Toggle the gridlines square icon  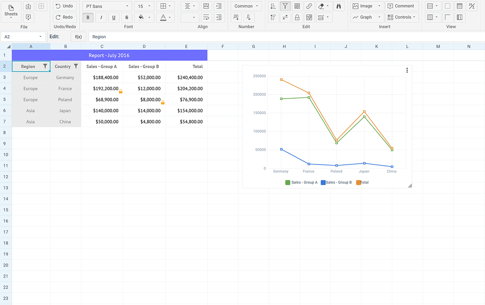click(447, 6)
